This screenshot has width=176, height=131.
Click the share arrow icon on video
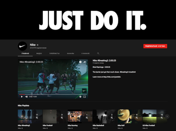pyautogui.click(x=84, y=62)
